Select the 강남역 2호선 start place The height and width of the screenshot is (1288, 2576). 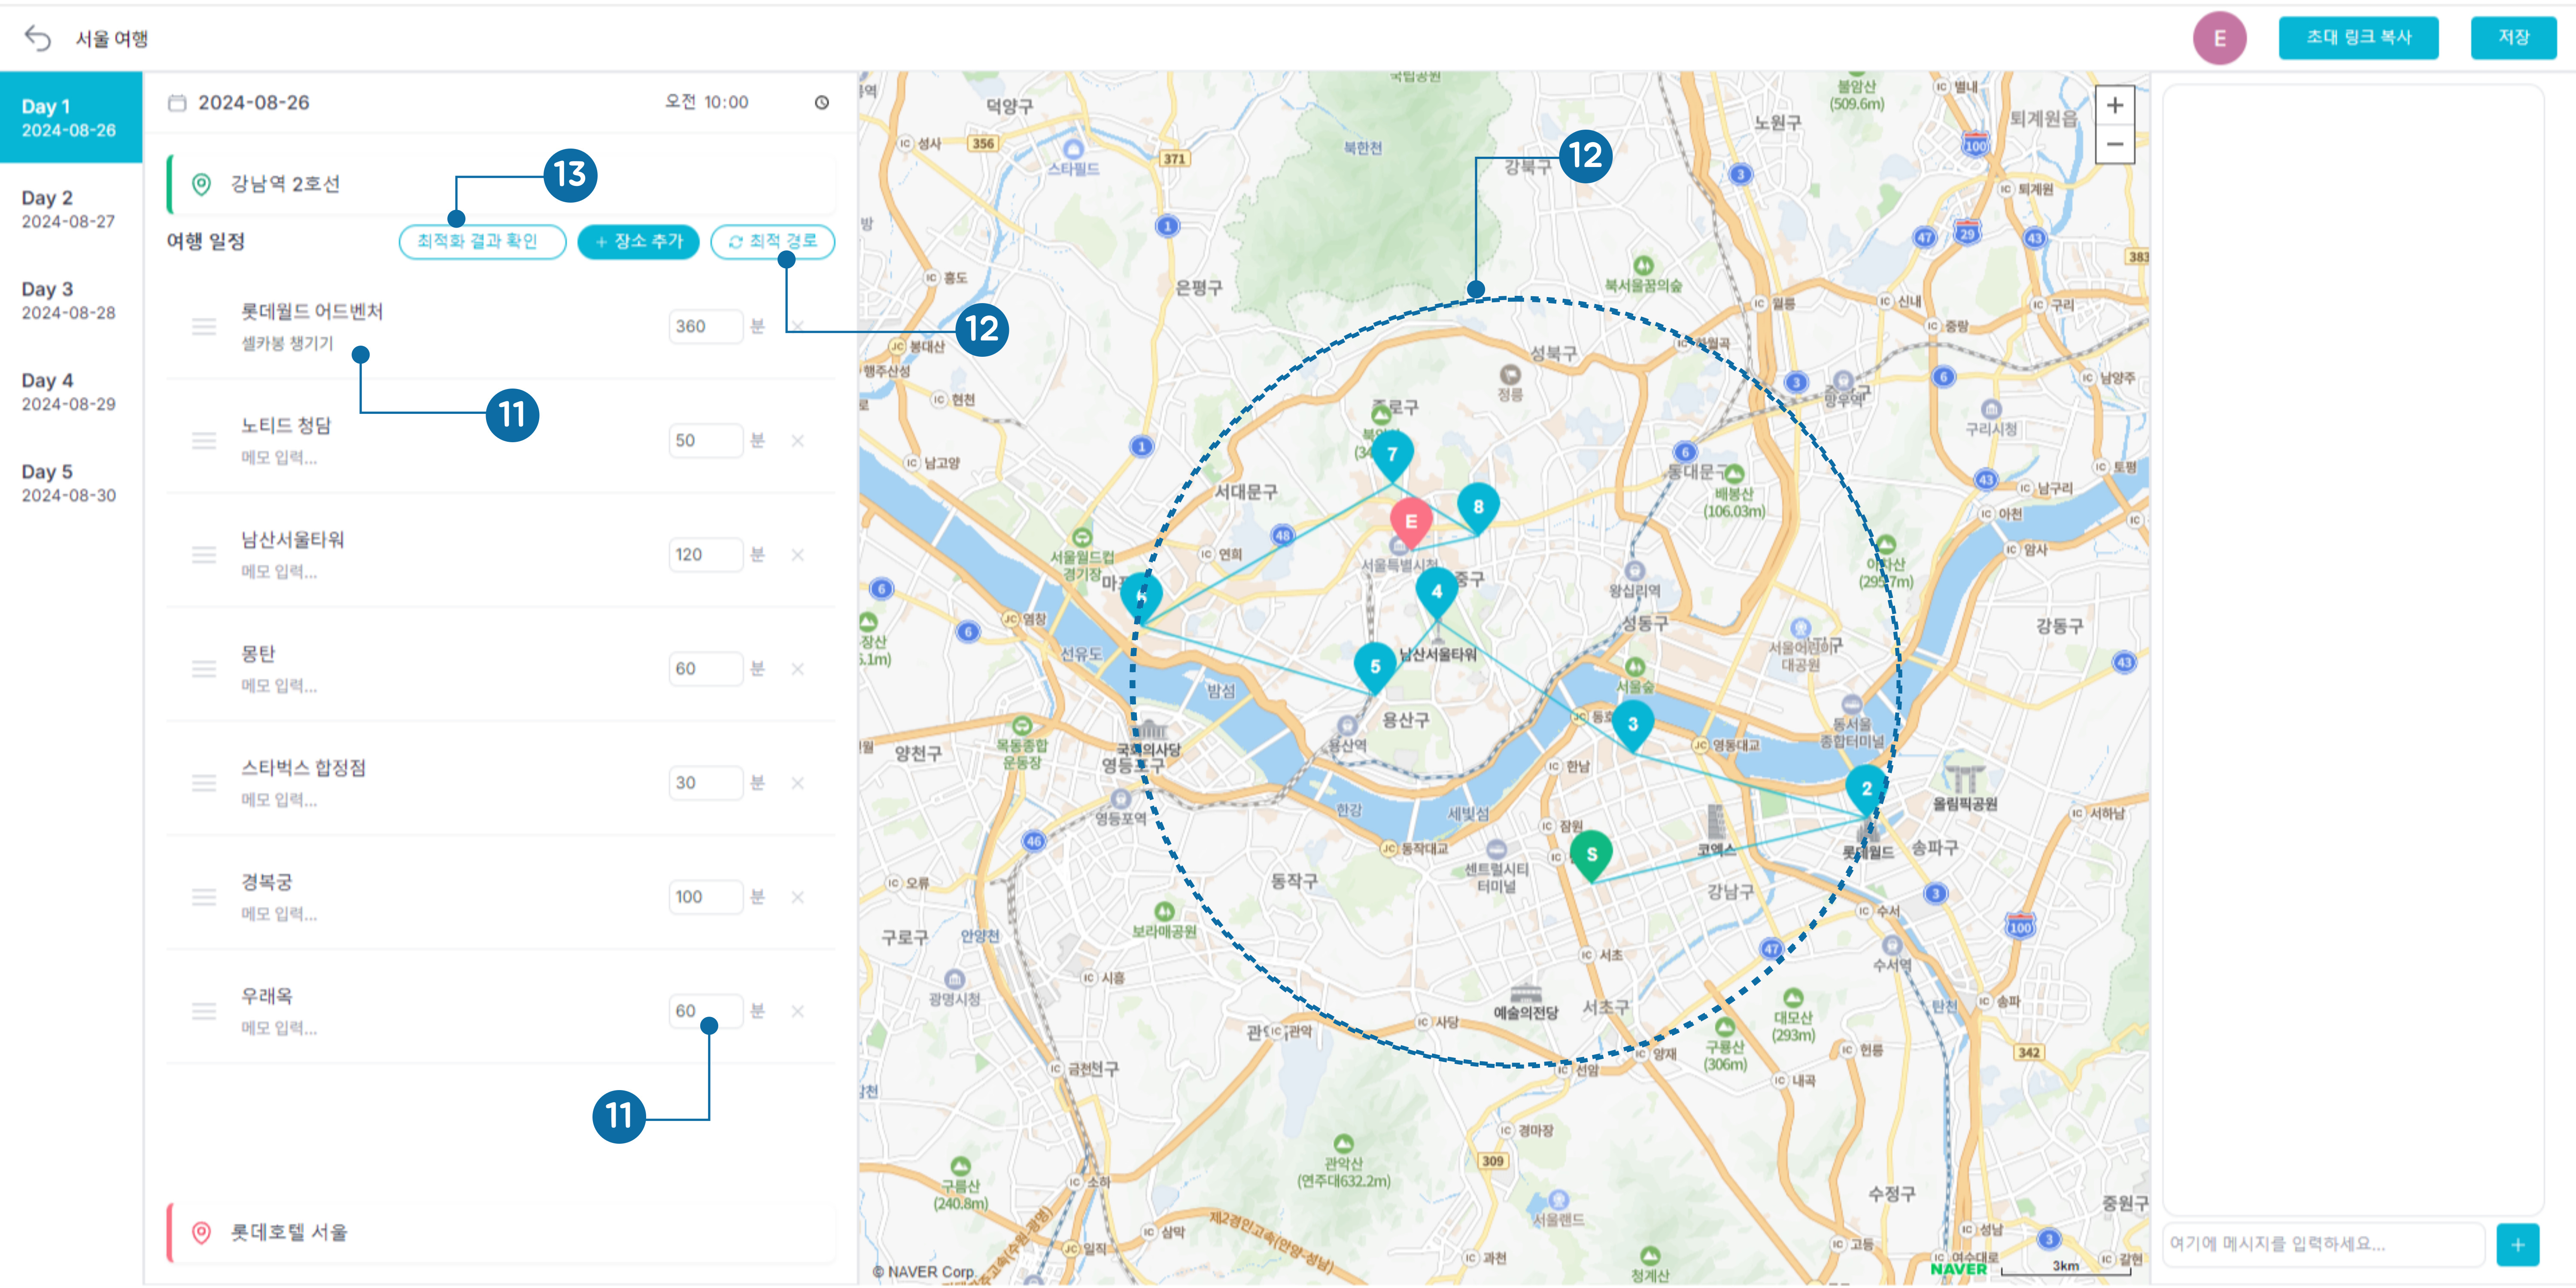502,184
